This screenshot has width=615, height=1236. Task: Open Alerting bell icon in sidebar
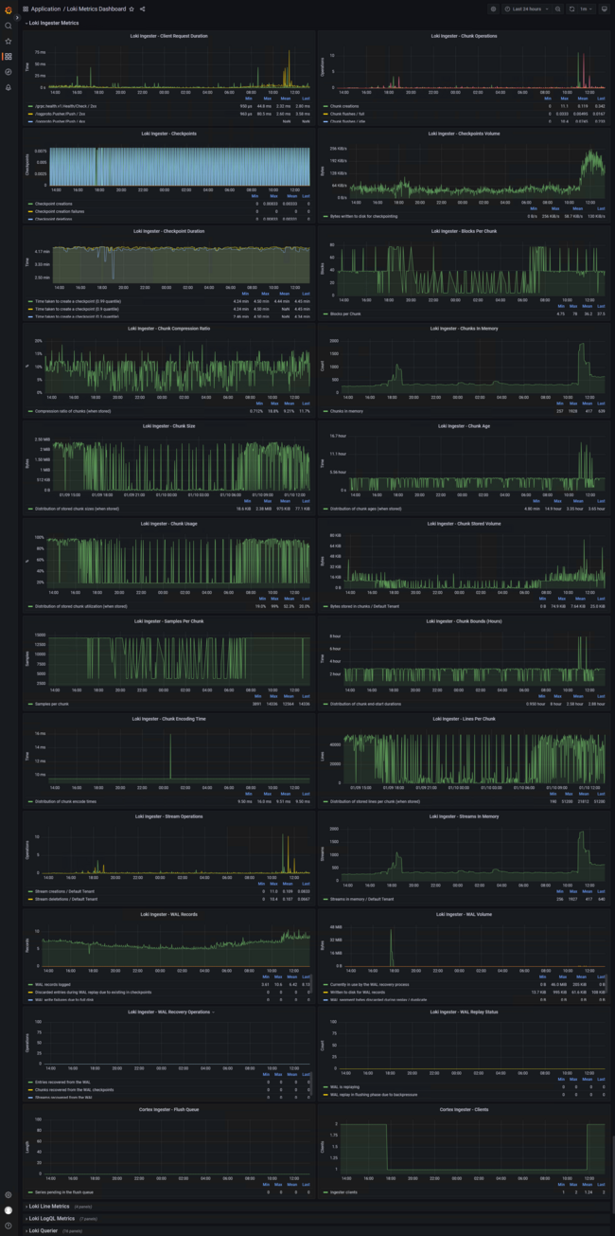coord(9,87)
